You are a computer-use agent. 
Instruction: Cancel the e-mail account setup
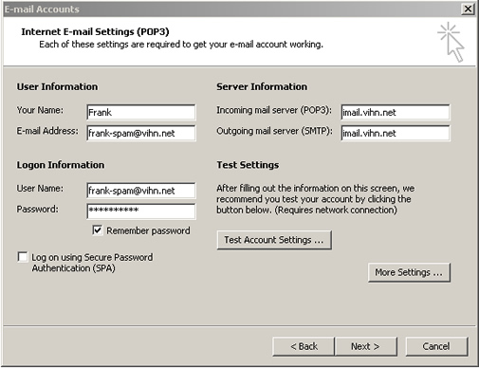436,346
